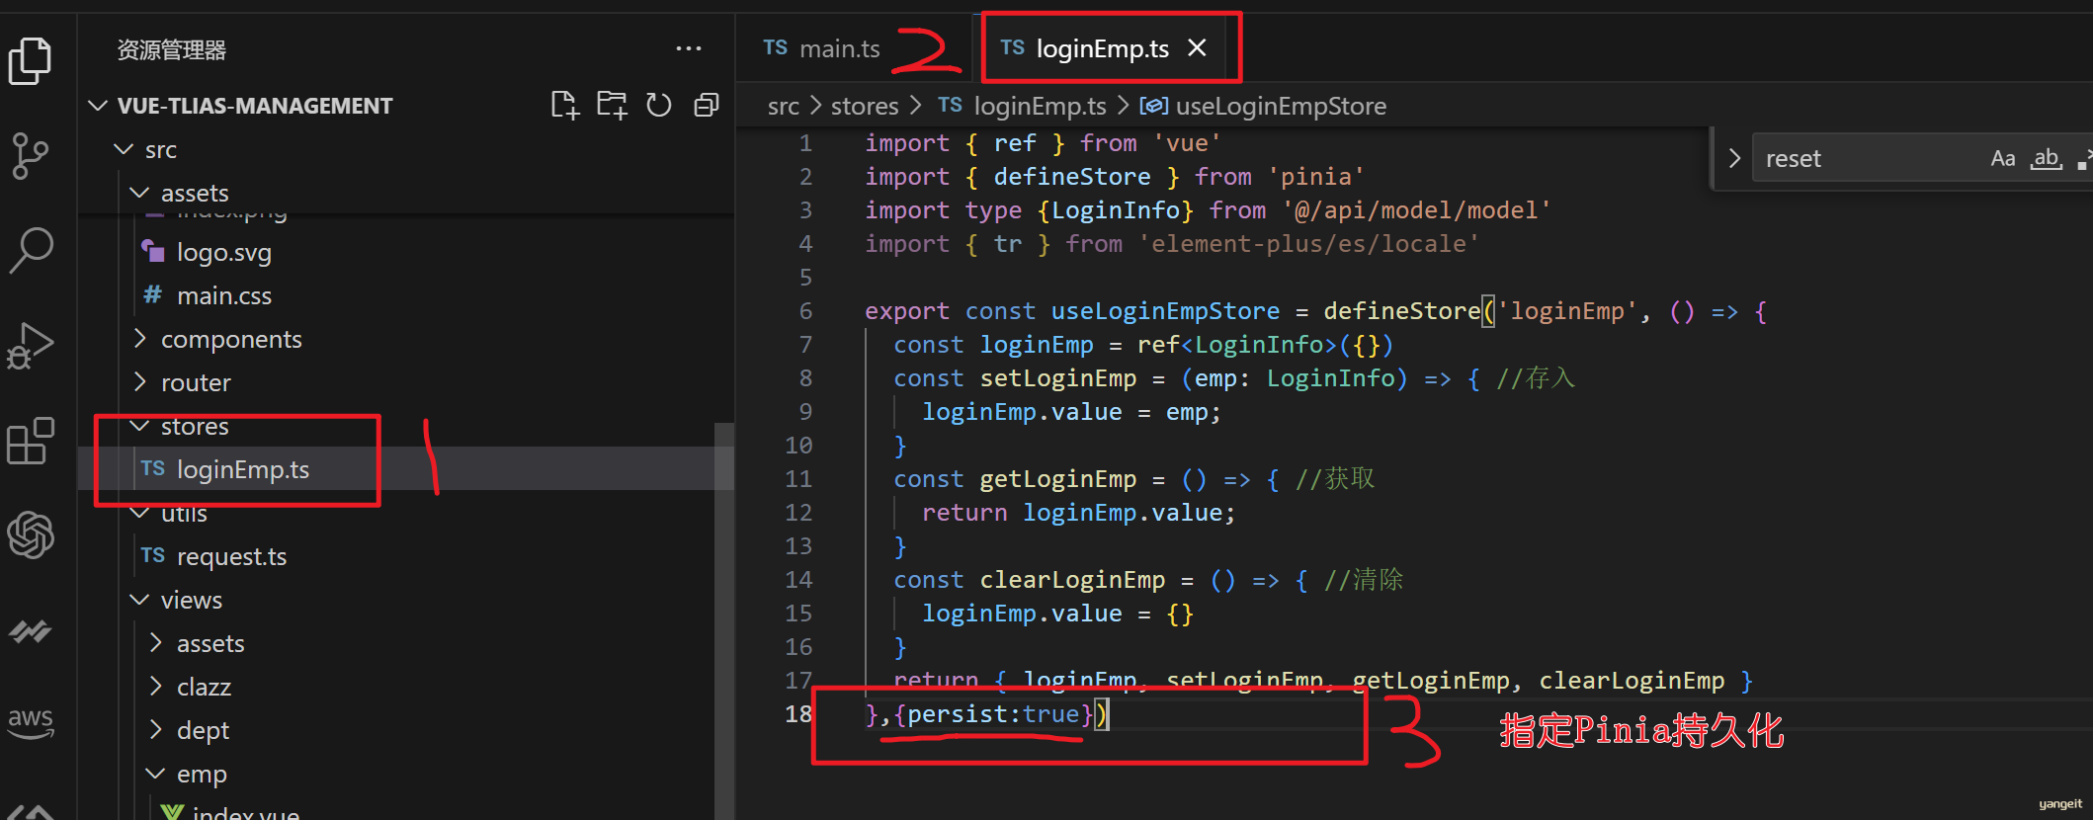Switch to the main.ts tab
This screenshot has width=2093, height=820.
coord(822,48)
